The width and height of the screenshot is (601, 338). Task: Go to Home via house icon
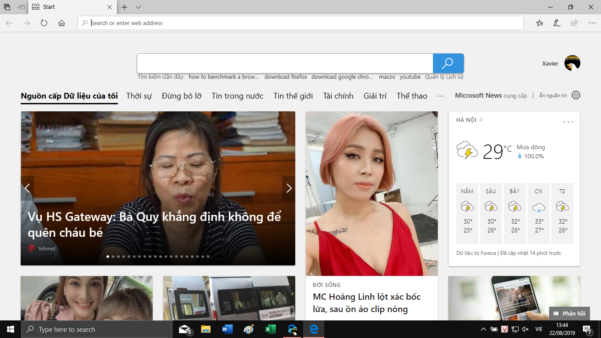(62, 23)
